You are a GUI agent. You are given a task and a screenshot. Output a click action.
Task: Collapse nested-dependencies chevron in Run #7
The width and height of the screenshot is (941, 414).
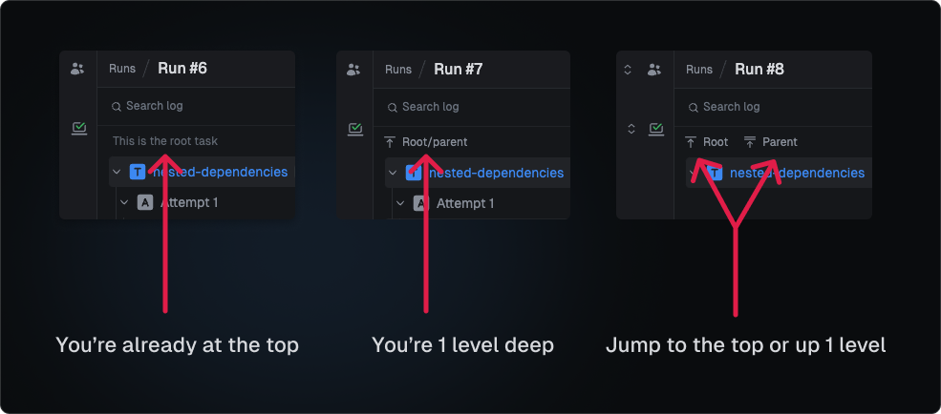pyautogui.click(x=393, y=173)
